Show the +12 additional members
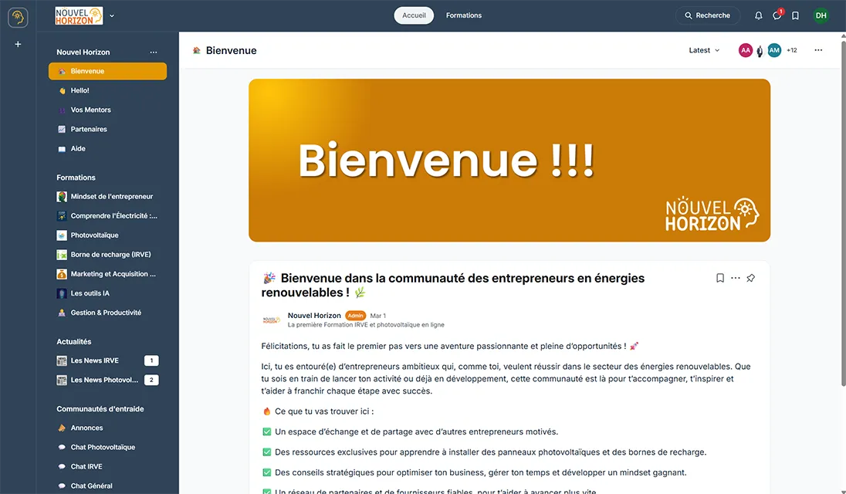This screenshot has height=494, width=846. coord(791,50)
